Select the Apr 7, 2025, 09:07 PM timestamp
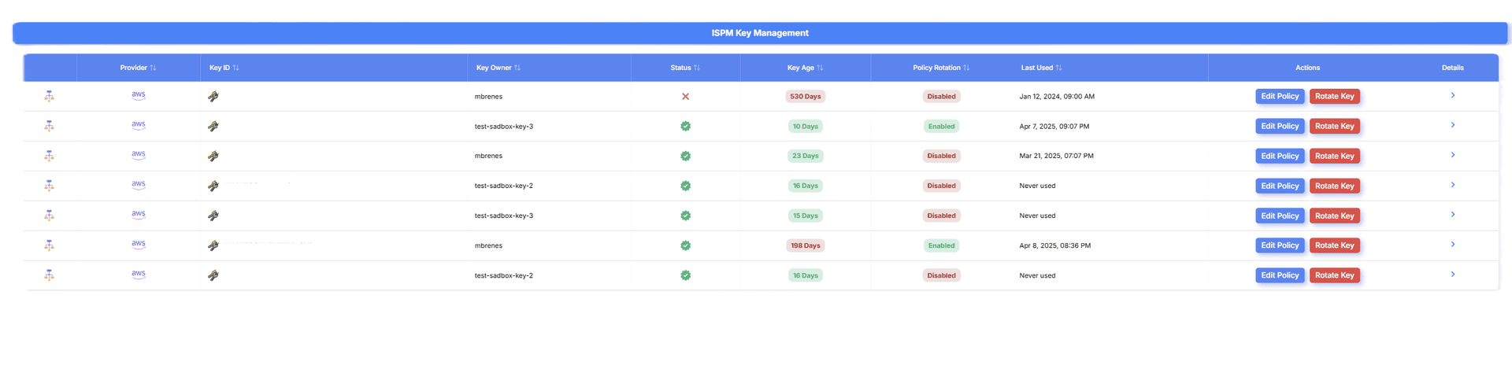 tap(1054, 126)
